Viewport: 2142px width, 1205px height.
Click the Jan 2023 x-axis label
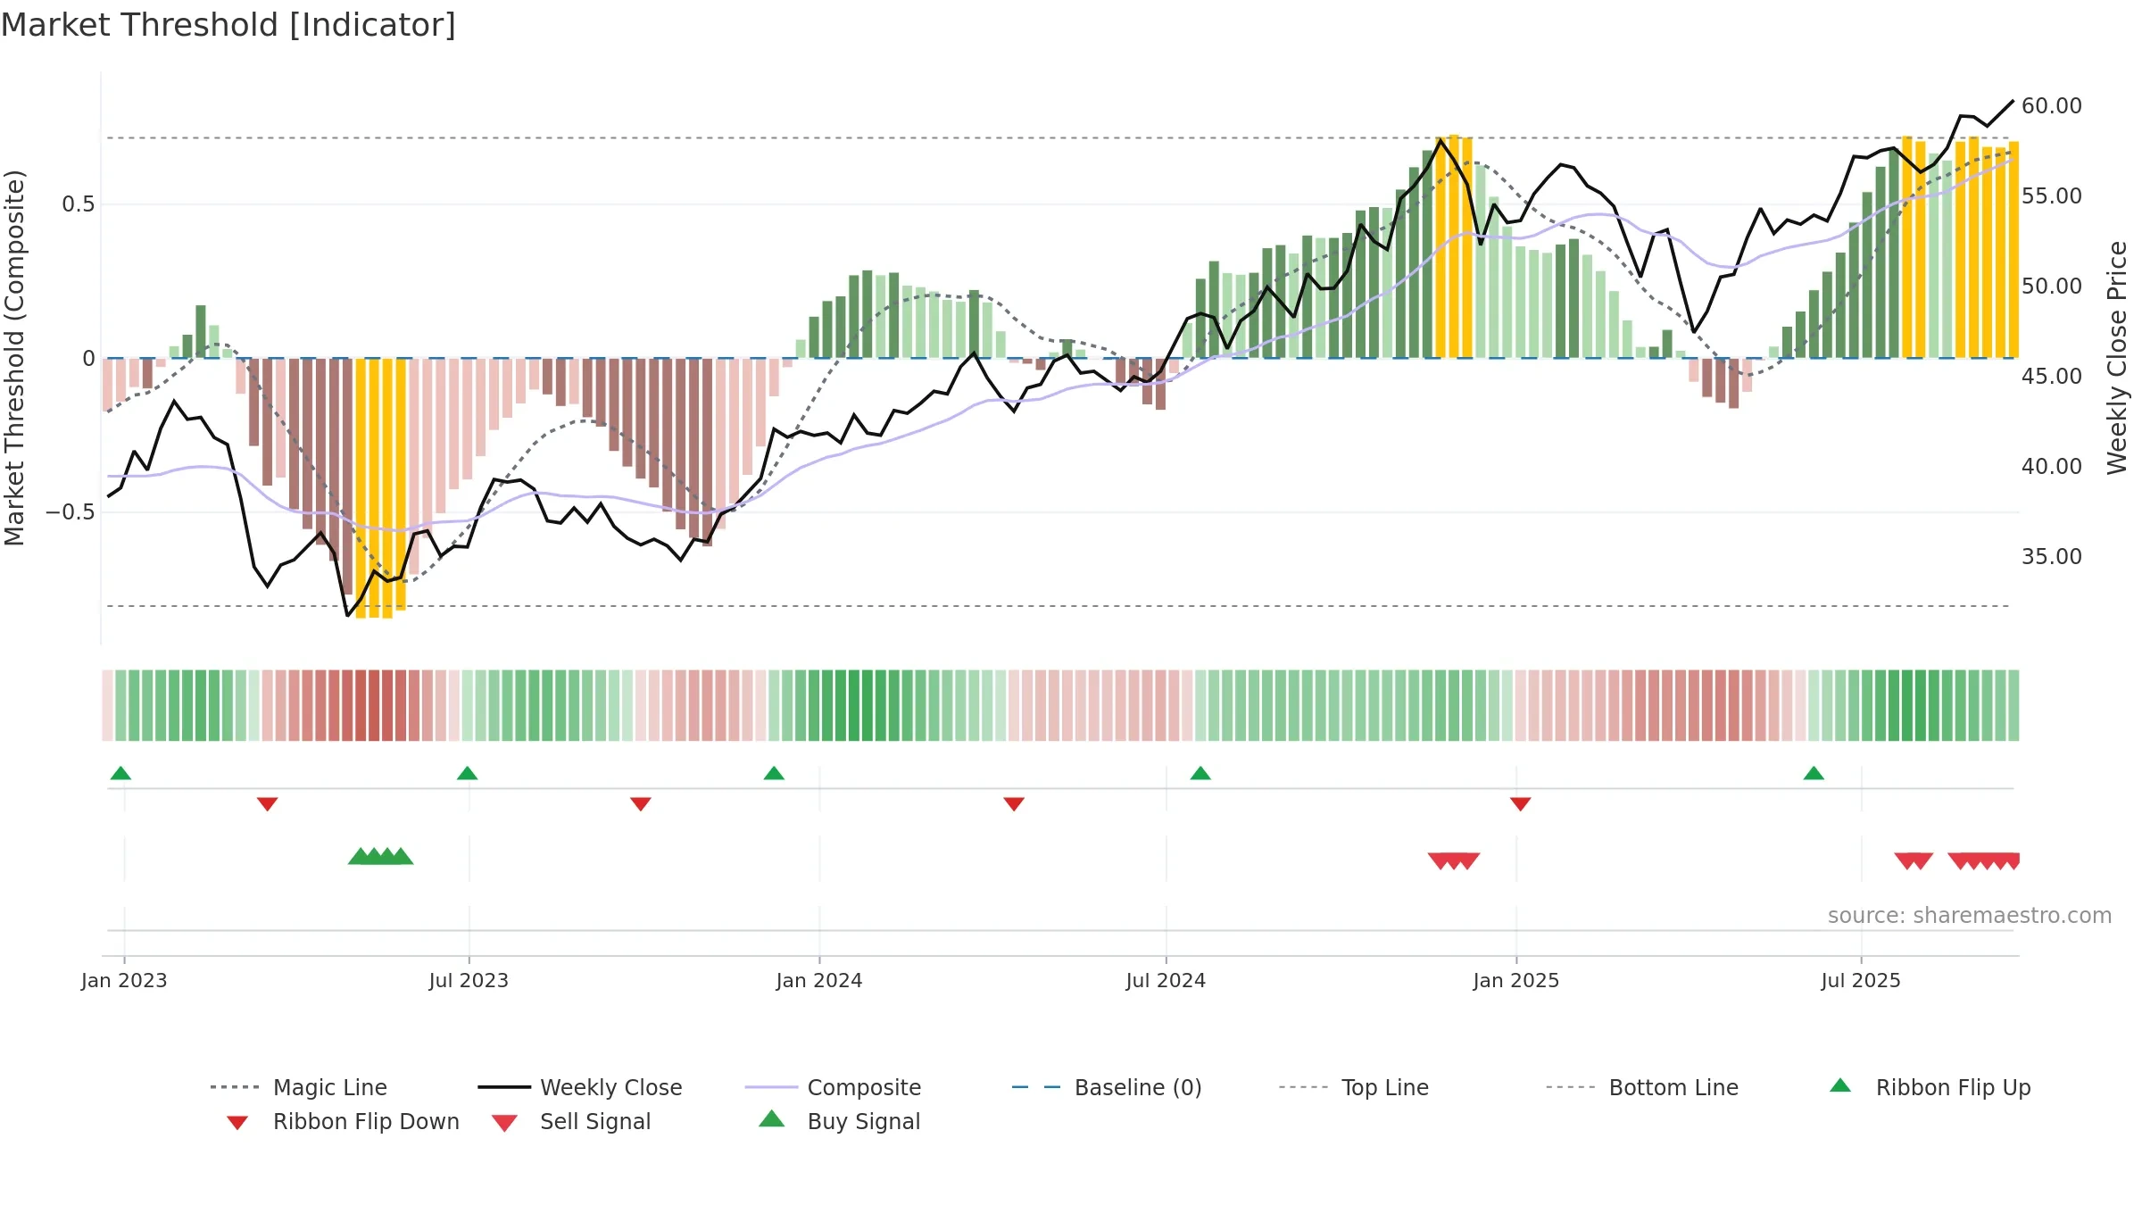tap(124, 980)
